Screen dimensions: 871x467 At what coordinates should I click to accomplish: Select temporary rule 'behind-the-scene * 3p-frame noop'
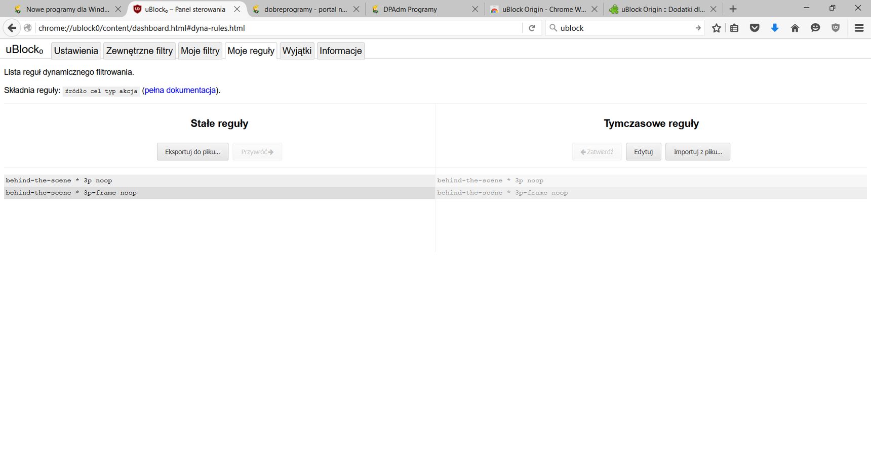click(651, 193)
